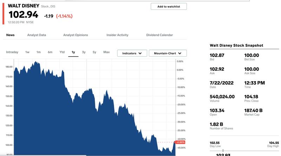Choose the Ytd chart range
281x156 pixels.
coord(62,52)
